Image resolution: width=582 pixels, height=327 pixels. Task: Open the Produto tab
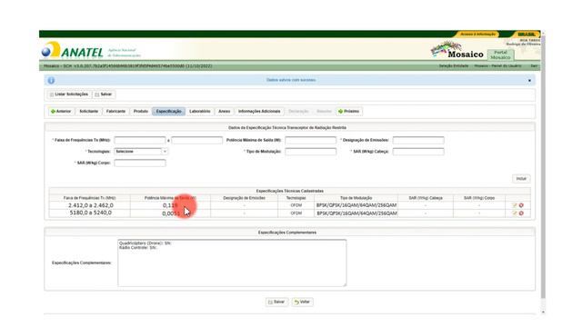click(141, 111)
